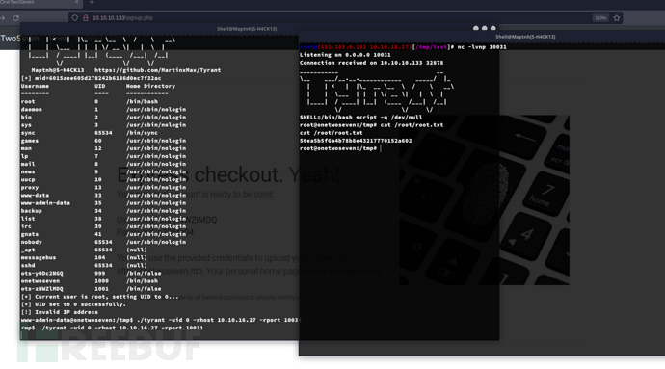Image resolution: width=665 pixels, height=369 pixels.
Task: Select the OneTwoSeven browser tab
Action: pyautogui.click(x=40, y=3)
